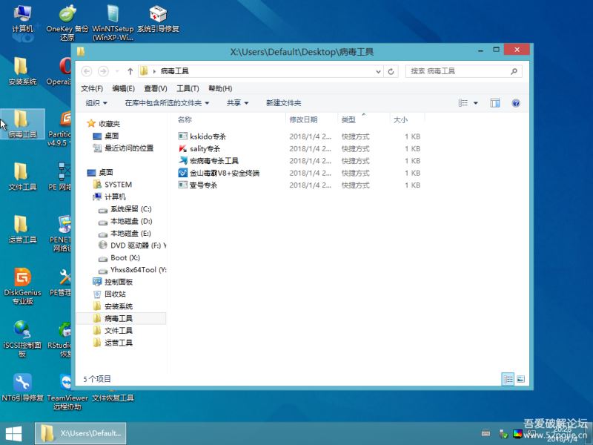The image size is (593, 445).
Task: Open 回收站 in navigation tree
Action: (x=110, y=294)
